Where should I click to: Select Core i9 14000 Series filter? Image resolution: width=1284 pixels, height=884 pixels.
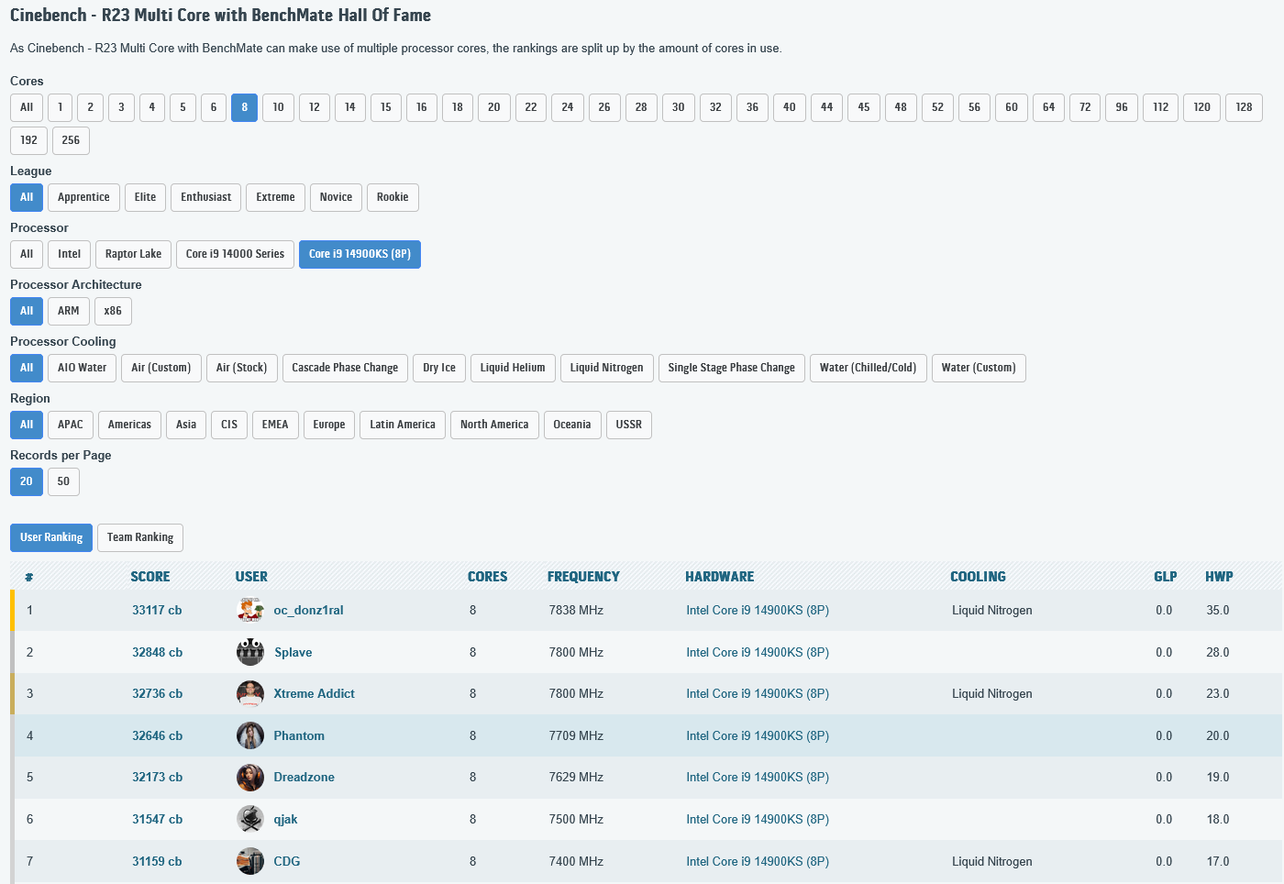pyautogui.click(x=235, y=254)
